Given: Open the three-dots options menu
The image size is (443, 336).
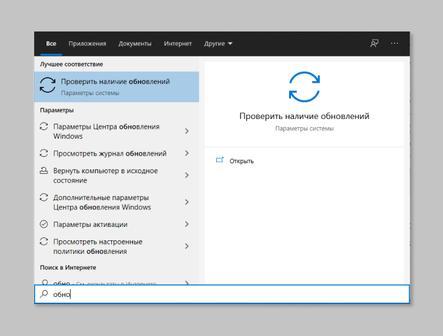Looking at the screenshot, I should coord(395,43).
